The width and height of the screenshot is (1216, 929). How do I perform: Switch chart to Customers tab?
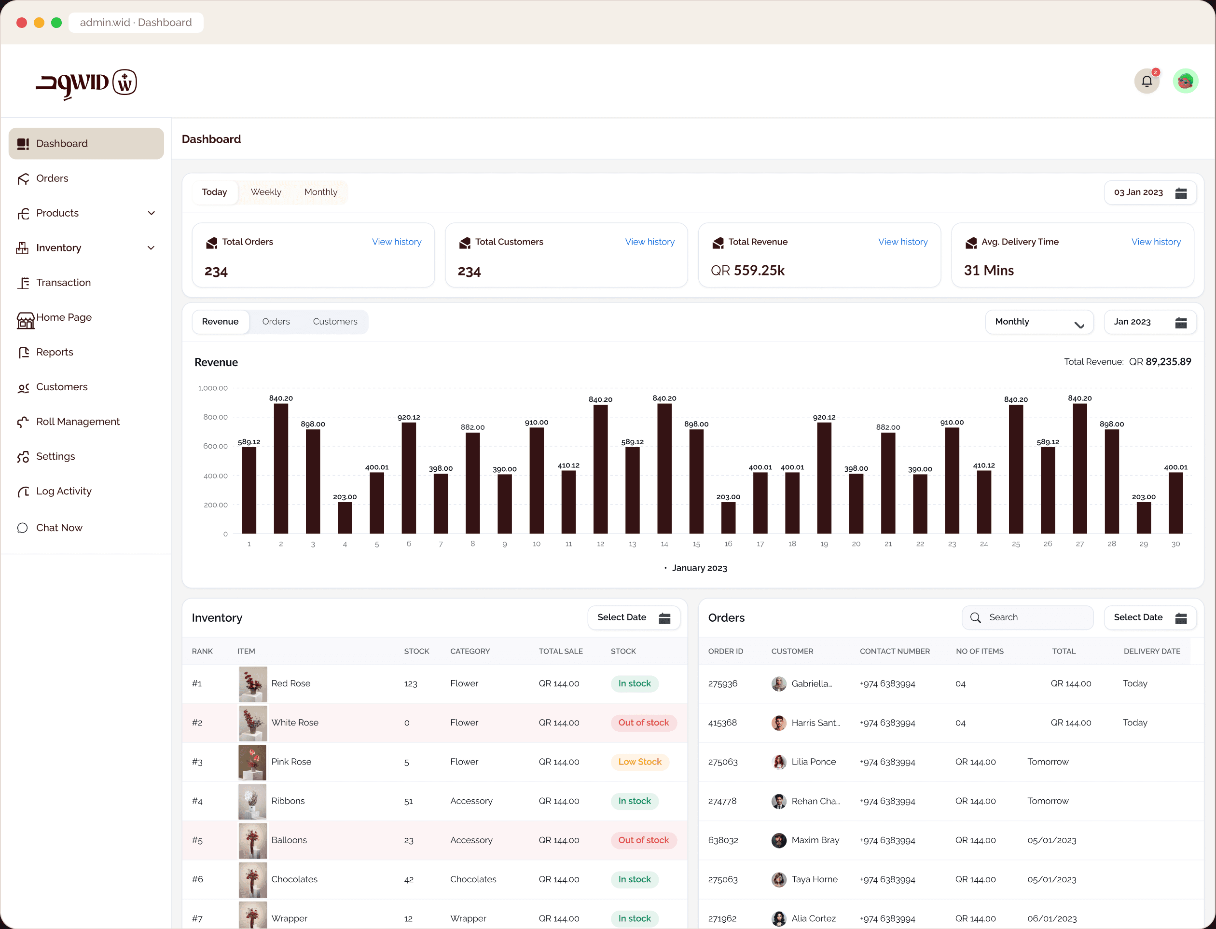pos(335,321)
